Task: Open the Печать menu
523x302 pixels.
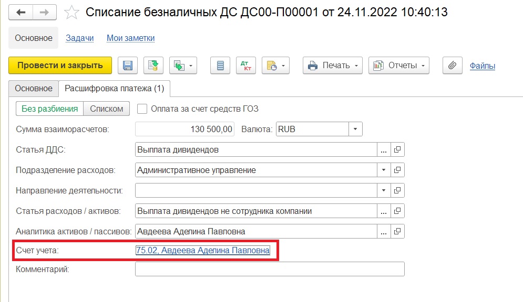Action: [333, 65]
